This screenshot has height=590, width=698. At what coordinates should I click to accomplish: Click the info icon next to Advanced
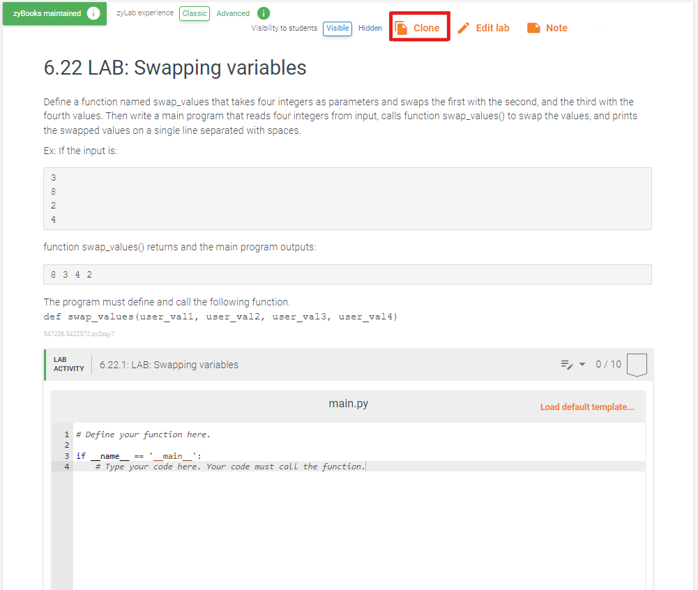click(x=263, y=13)
